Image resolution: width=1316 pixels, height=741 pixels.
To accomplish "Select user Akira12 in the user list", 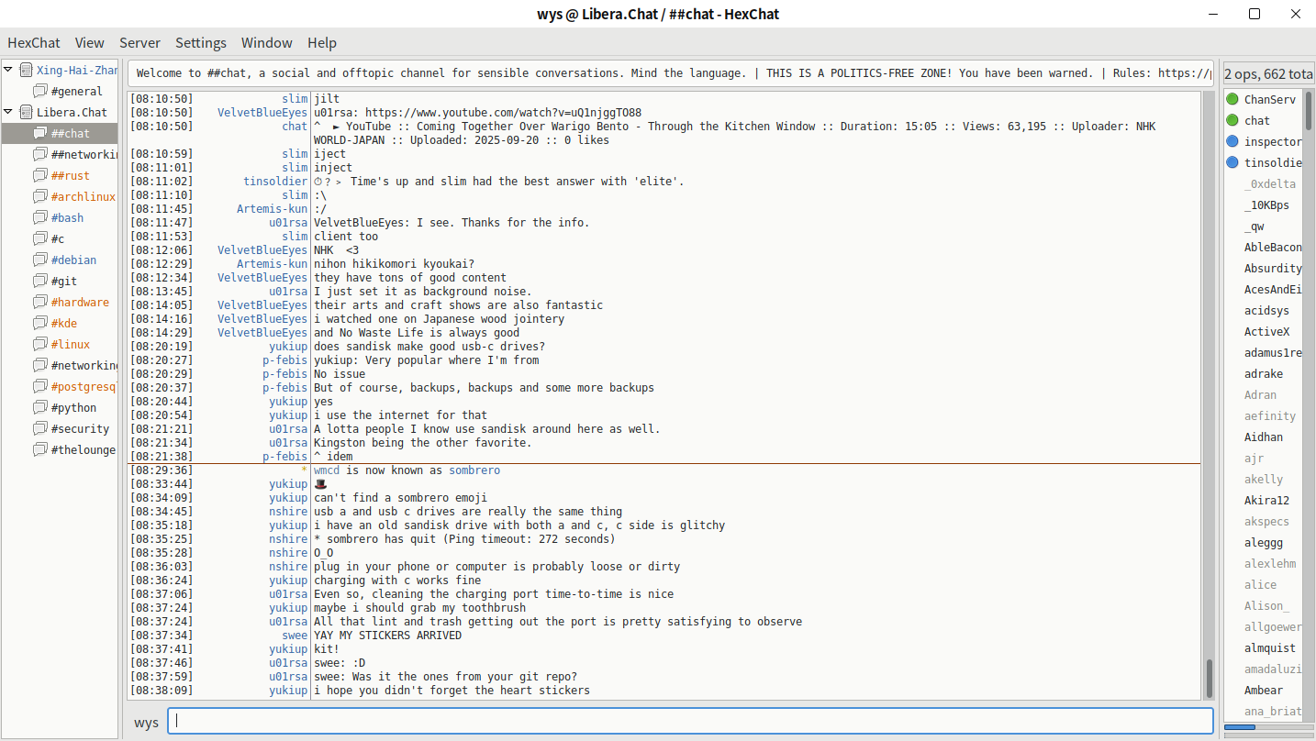I will pyautogui.click(x=1266, y=501).
